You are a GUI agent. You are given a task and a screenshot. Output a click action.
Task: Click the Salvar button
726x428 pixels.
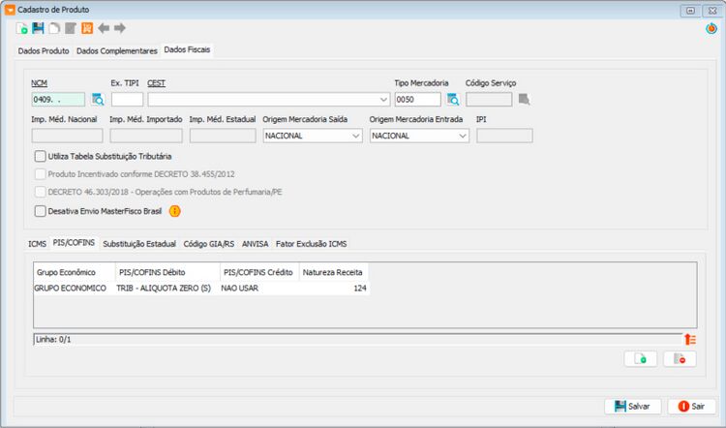(632, 407)
